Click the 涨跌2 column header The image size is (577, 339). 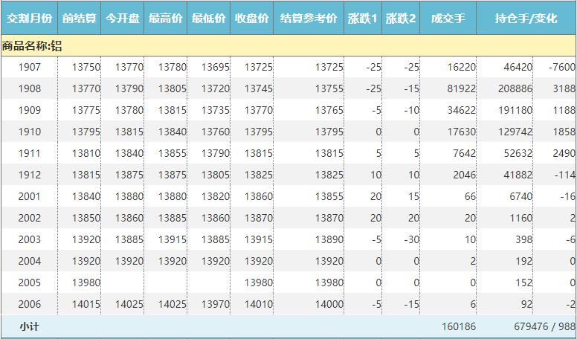click(401, 18)
